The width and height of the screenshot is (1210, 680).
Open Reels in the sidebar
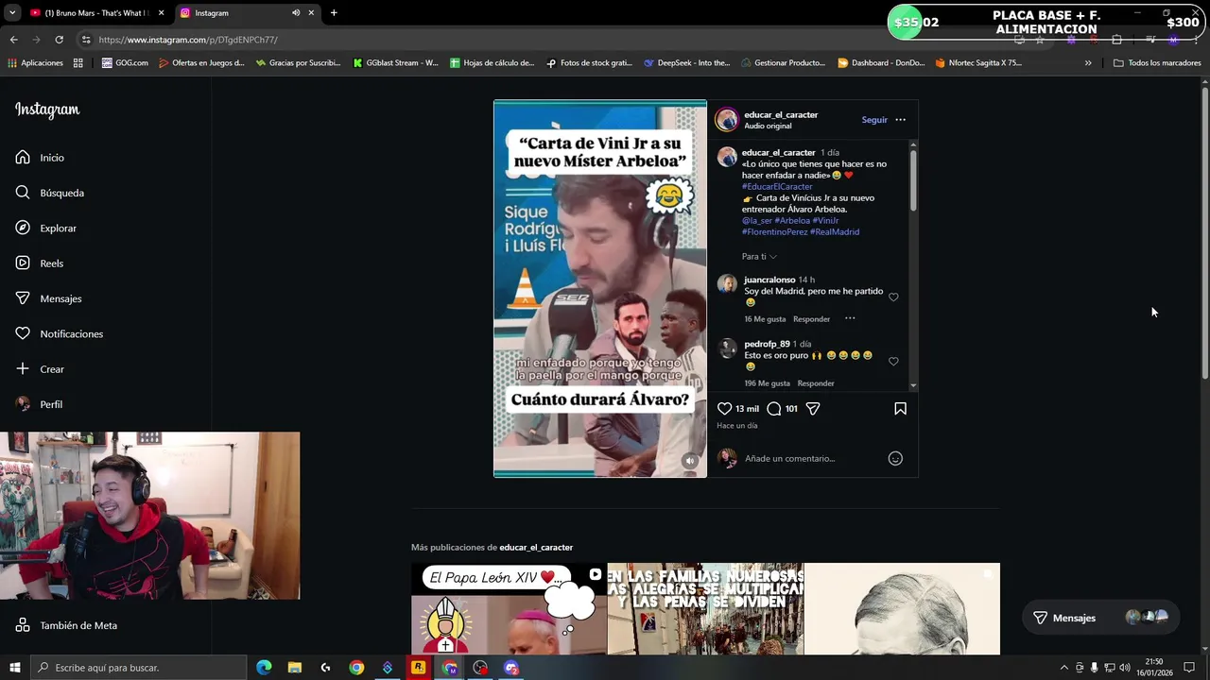coord(40,263)
